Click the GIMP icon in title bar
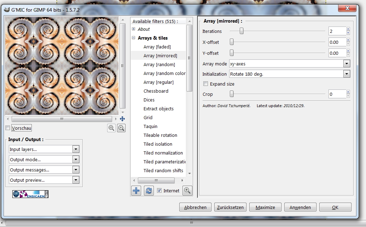The width and height of the screenshot is (366, 227). point(6,10)
